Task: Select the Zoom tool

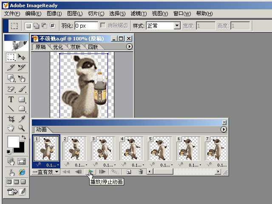Action: coord(22,128)
